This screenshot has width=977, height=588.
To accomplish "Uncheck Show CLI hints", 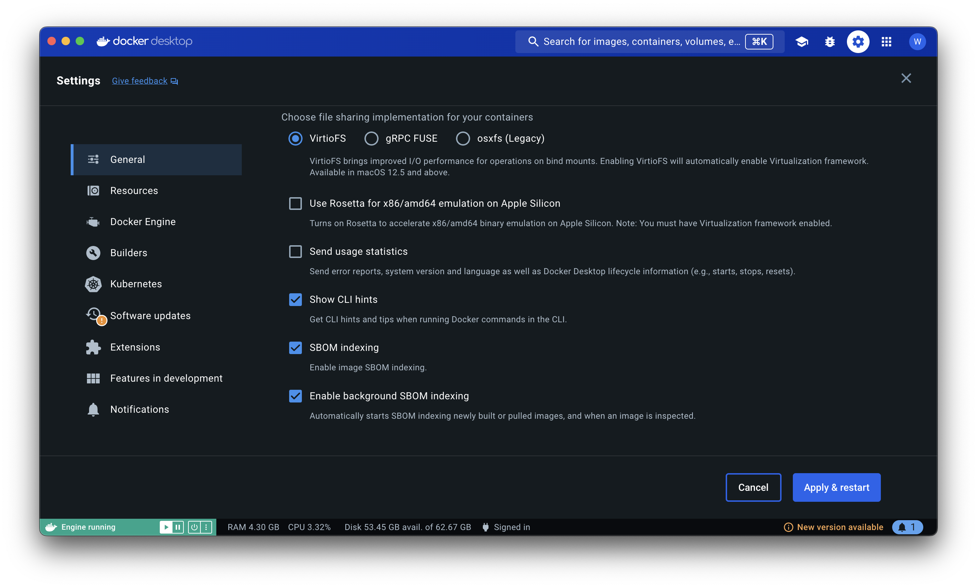I will click(295, 300).
